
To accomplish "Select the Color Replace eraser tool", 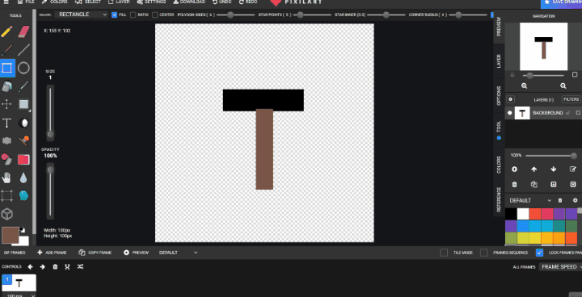I will (x=6, y=160).
